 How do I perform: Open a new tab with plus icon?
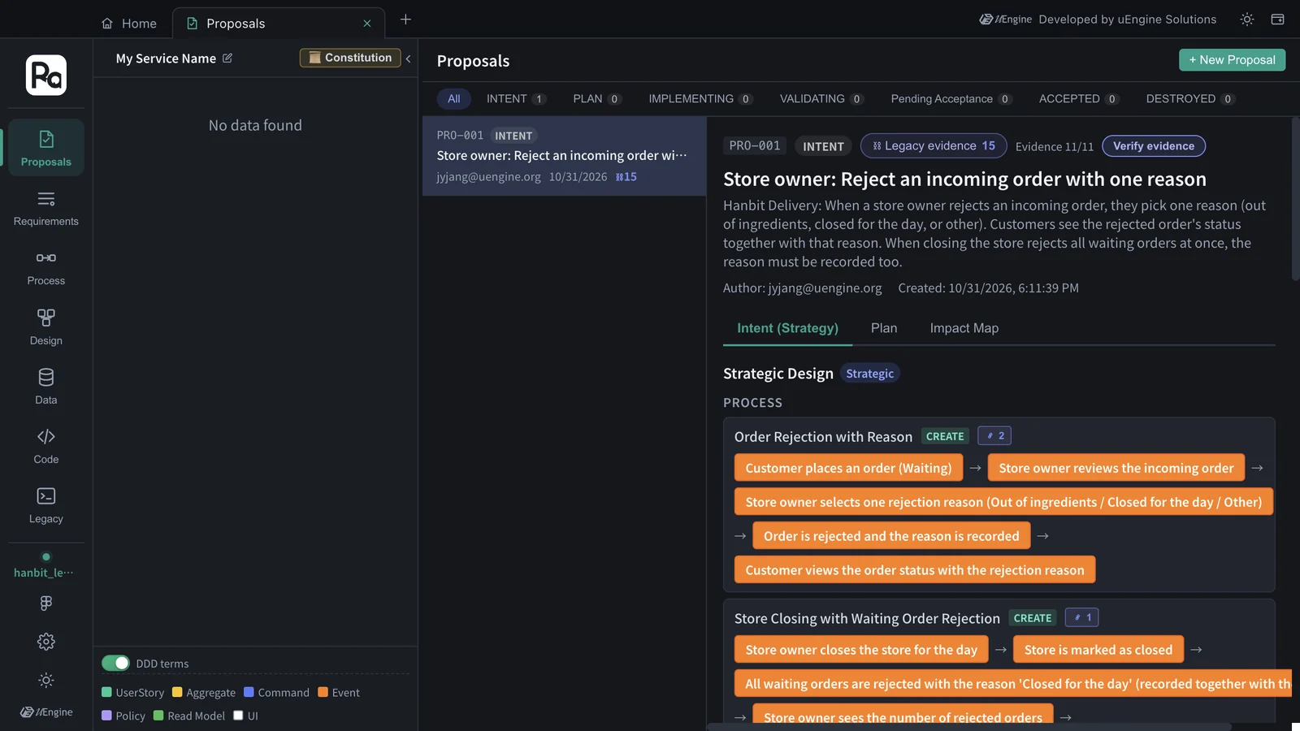[x=405, y=19]
